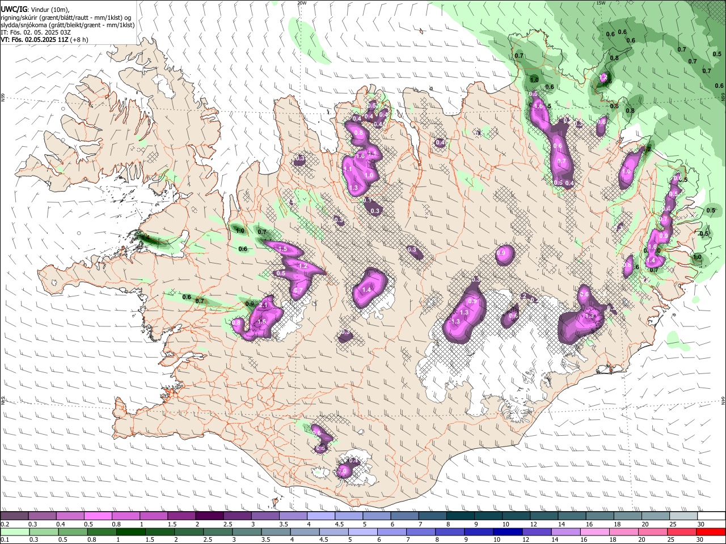726x544 pixels.
Task: Click the pale green bottom-row swatch between 0.1 and 0.3
Action: coord(14,532)
